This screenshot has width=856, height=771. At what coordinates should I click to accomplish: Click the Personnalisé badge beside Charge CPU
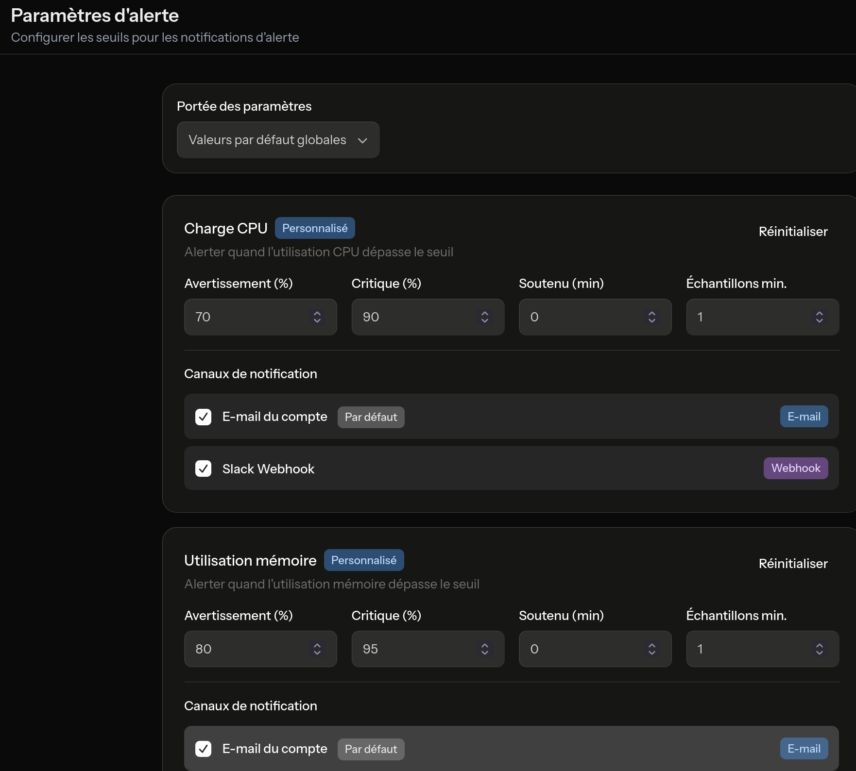pyautogui.click(x=315, y=228)
